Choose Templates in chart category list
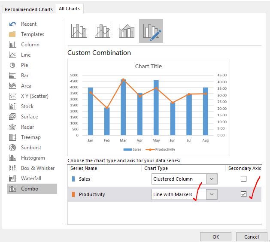This screenshot has width=270, height=242. click(x=33, y=34)
